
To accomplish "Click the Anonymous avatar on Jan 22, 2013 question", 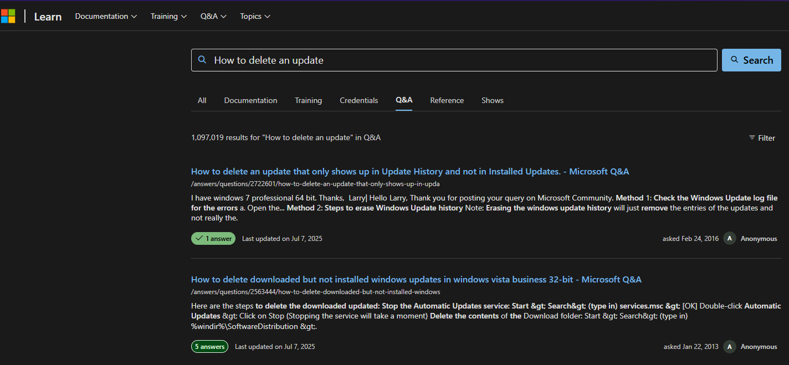I will [x=730, y=346].
